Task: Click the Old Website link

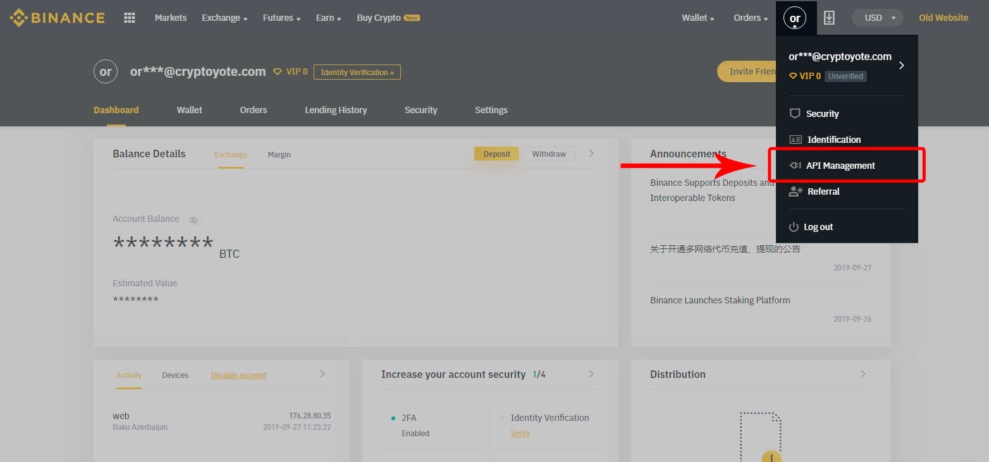Action: [943, 18]
